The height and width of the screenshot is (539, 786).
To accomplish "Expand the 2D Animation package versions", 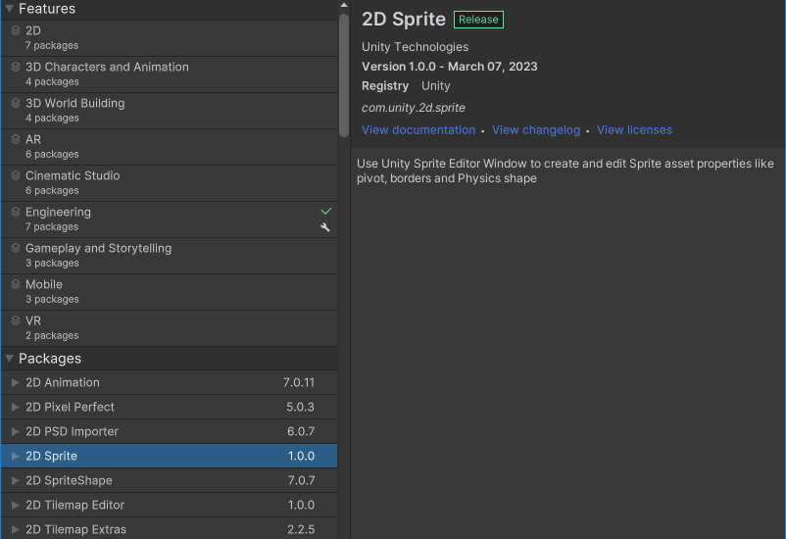I will [15, 382].
